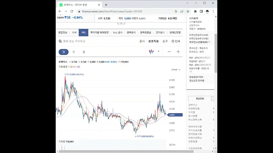Click the 3,685 current price tag on chart
This screenshot has width=273, height=153.
175,115
